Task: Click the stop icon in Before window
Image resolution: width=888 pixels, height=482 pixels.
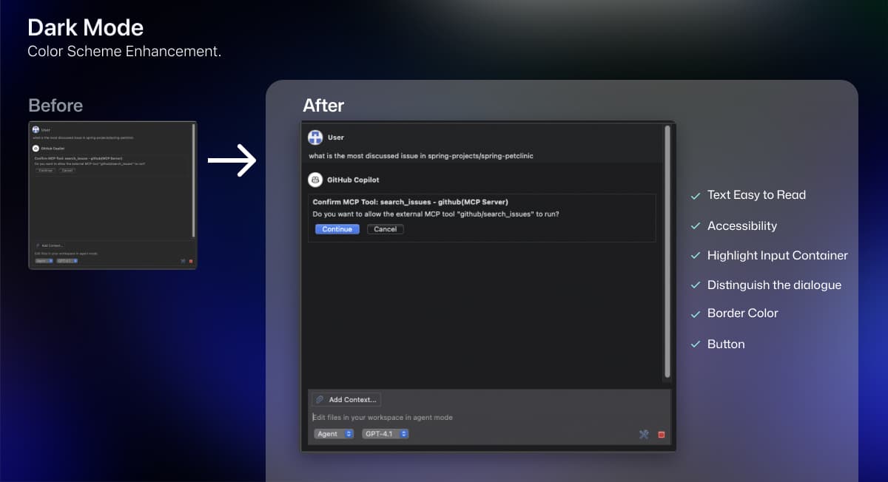Action: point(191,261)
